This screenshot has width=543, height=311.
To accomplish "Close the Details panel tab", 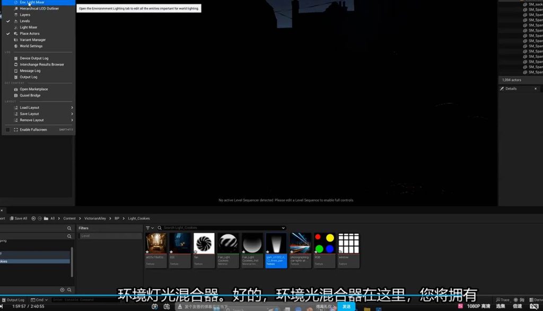I will (x=535, y=89).
